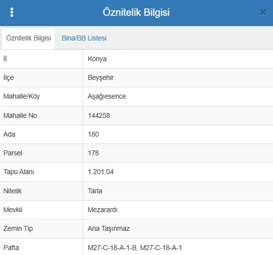Screen dimensions: 273x255
Task: Click the Nitelik row label
Action: (x=12, y=191)
